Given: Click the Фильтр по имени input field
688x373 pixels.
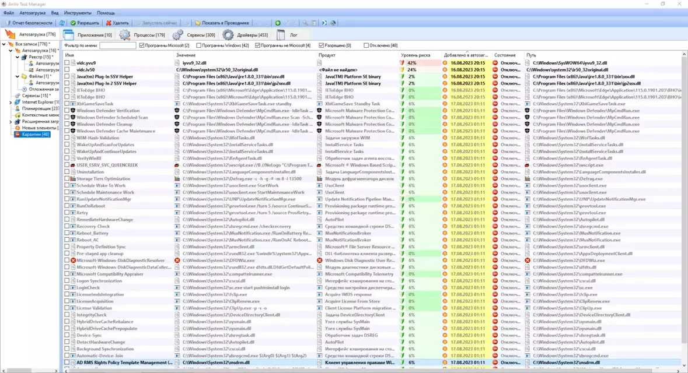Looking at the screenshot, I should pos(118,45).
